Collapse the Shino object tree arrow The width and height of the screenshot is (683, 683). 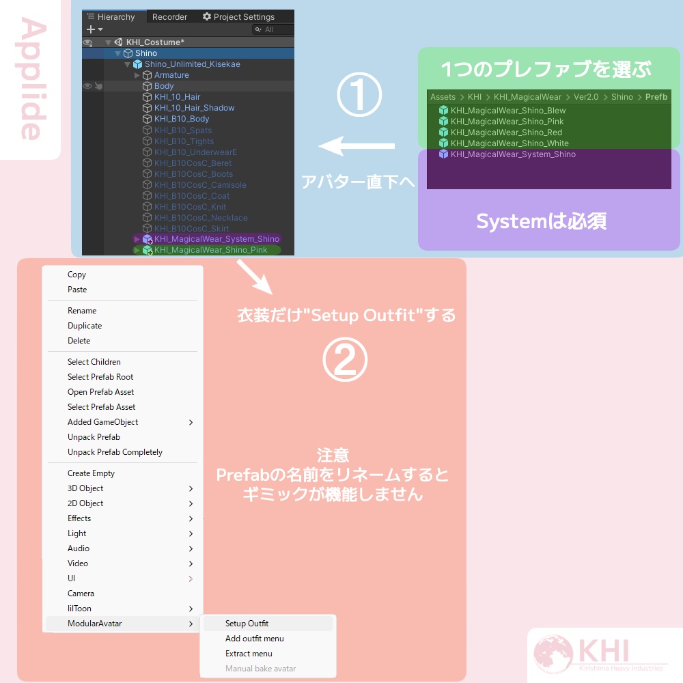(117, 53)
